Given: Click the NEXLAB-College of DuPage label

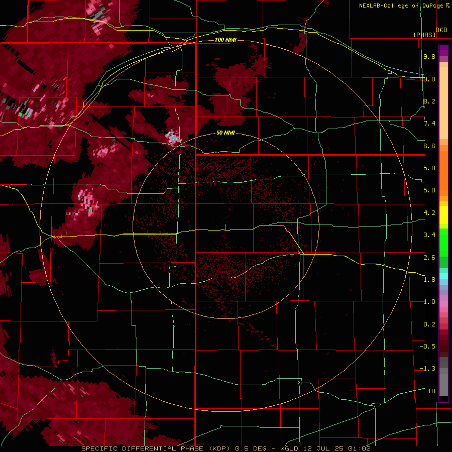Looking at the screenshot, I should click(x=402, y=6).
